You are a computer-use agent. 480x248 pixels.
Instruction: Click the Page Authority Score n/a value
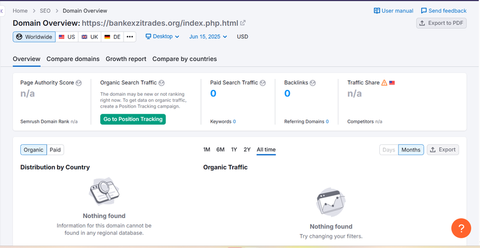[x=28, y=93]
